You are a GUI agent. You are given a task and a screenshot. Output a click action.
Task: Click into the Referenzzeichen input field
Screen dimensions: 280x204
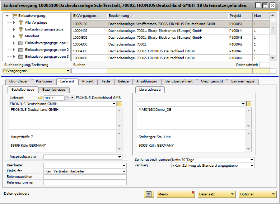(85, 177)
